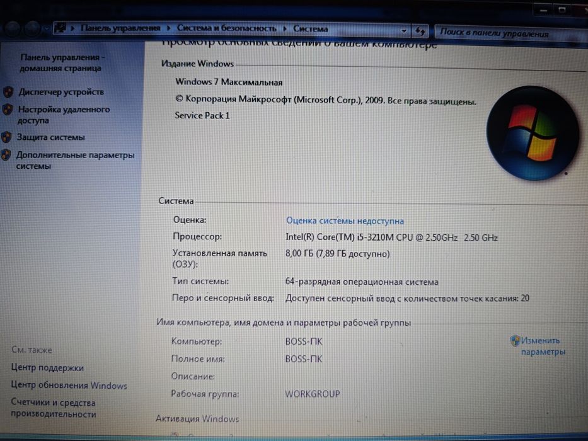Click shield icon next to Изменить параметры
This screenshot has width=588, height=441.
(516, 340)
